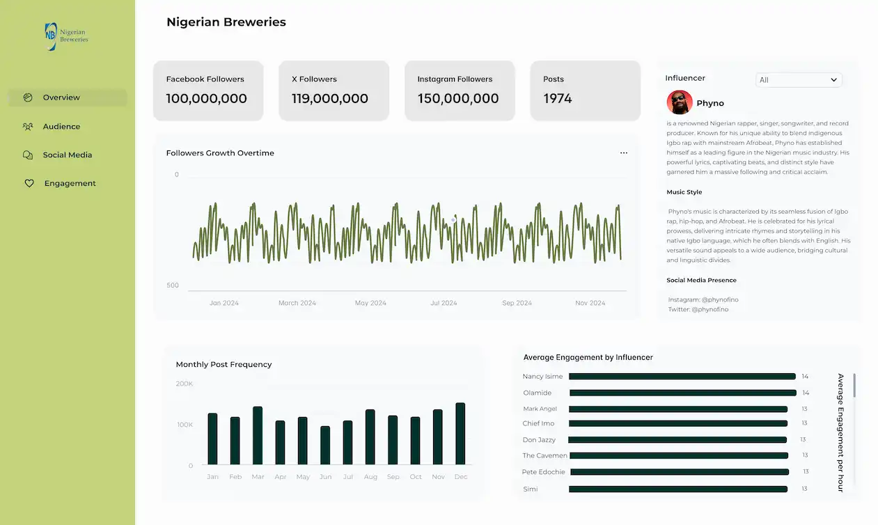Click the Overview pie-chart icon
The height and width of the screenshot is (525, 878).
point(28,97)
